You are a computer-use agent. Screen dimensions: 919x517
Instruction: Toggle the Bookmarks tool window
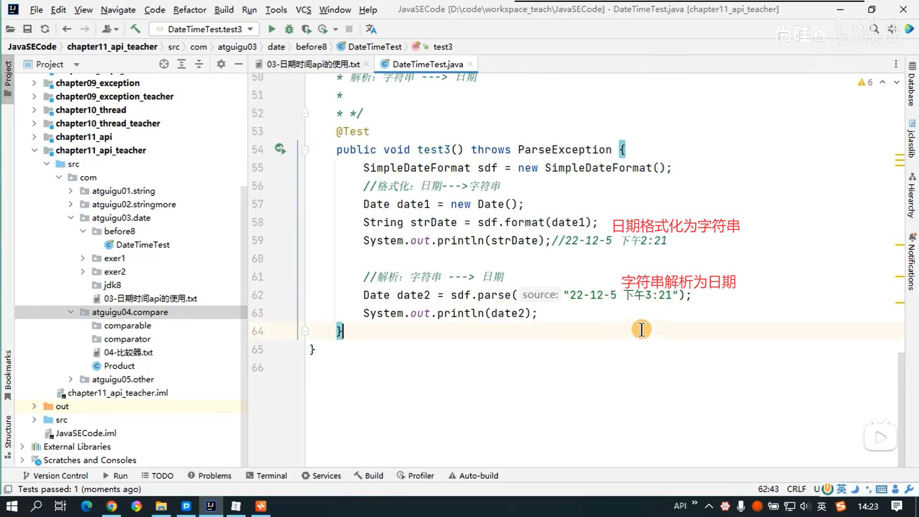[8, 374]
